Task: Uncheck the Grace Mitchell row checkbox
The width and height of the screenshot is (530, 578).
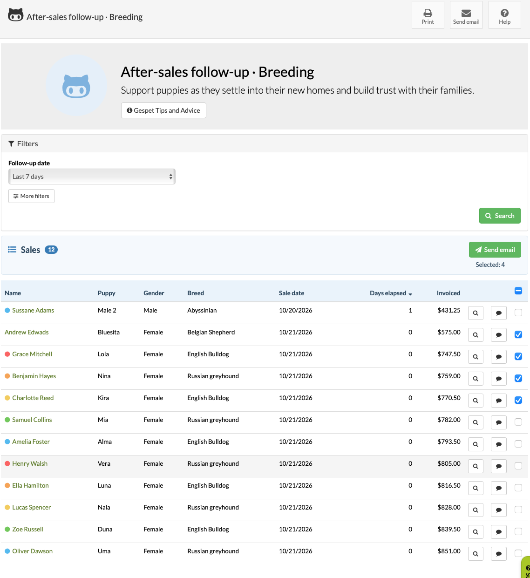Action: [x=518, y=356]
